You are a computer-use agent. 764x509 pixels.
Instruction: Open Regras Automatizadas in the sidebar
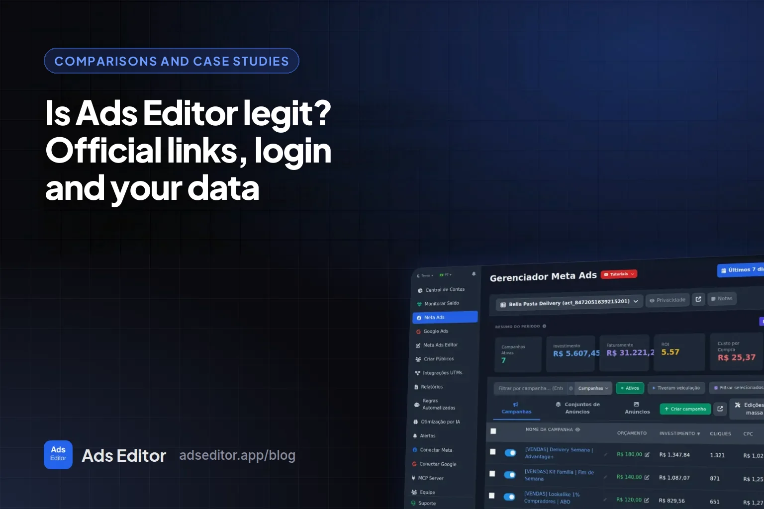click(435, 404)
